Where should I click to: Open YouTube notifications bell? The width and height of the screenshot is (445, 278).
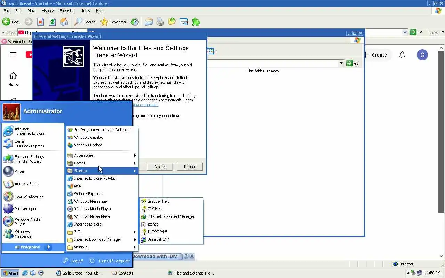point(402,55)
